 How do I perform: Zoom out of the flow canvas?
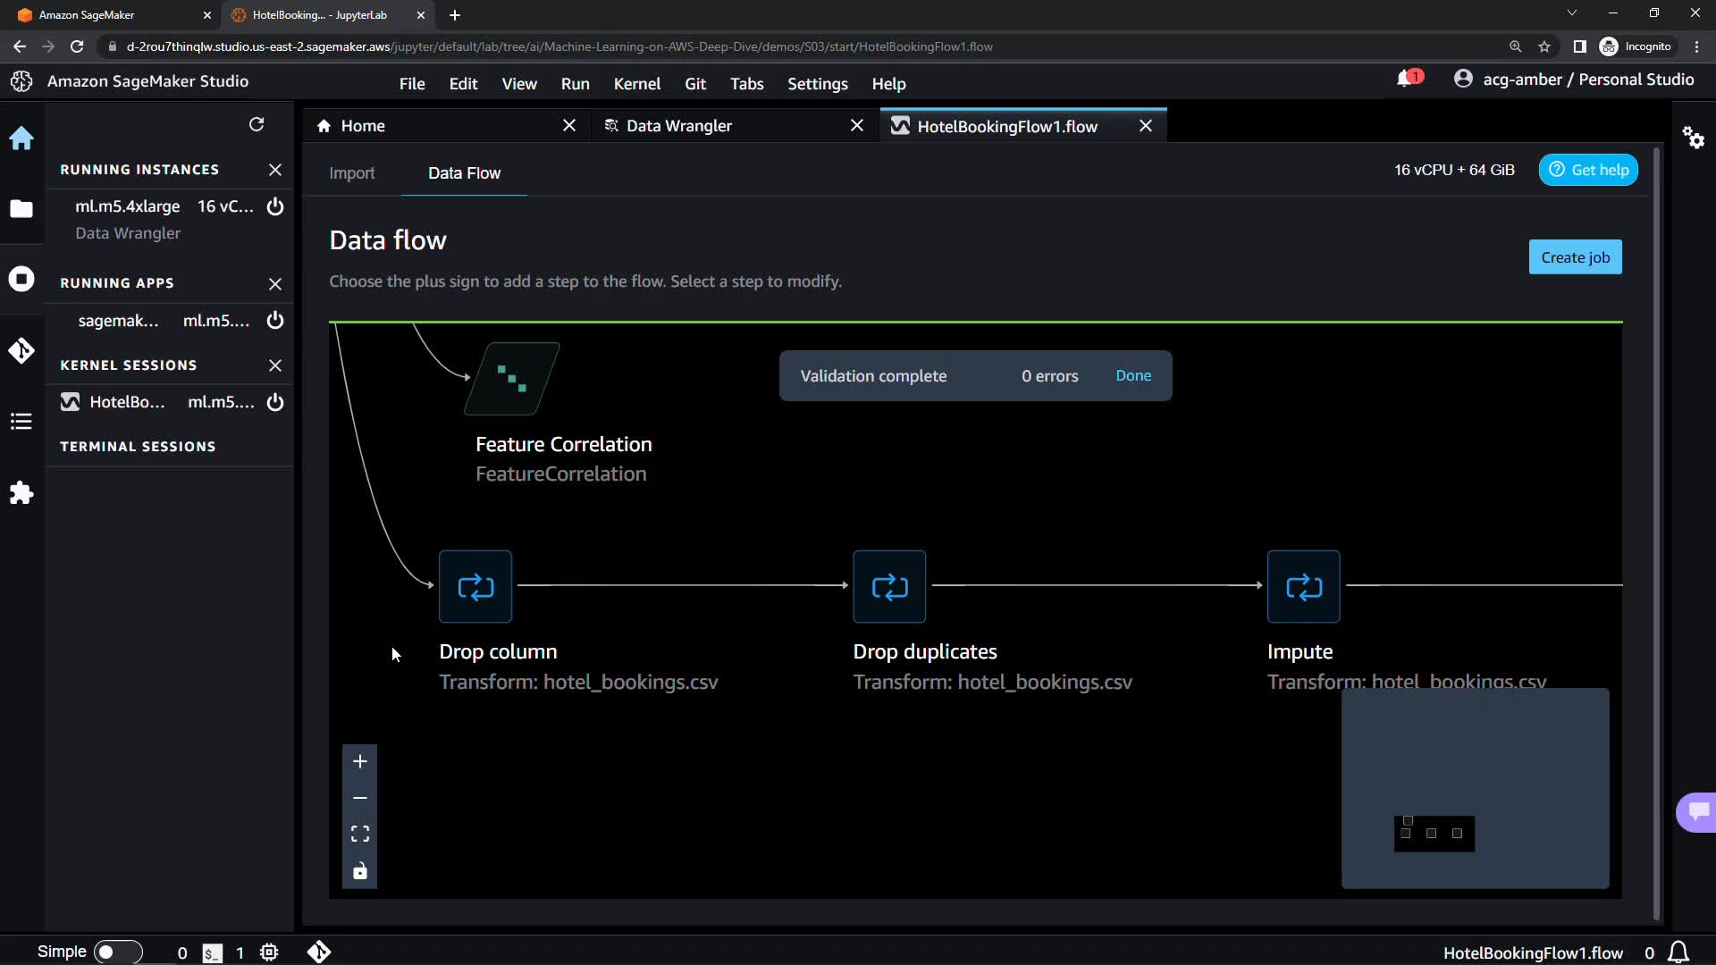pyautogui.click(x=360, y=798)
